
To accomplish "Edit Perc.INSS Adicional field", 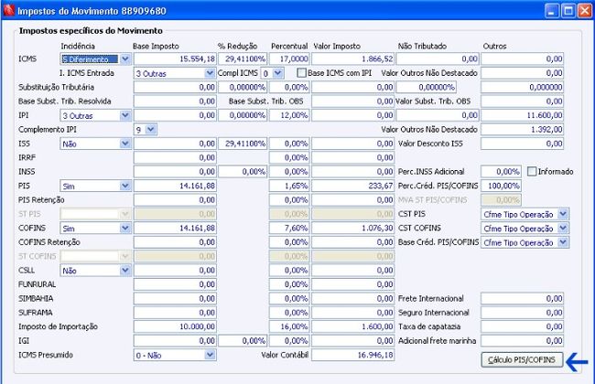I will click(x=501, y=172).
